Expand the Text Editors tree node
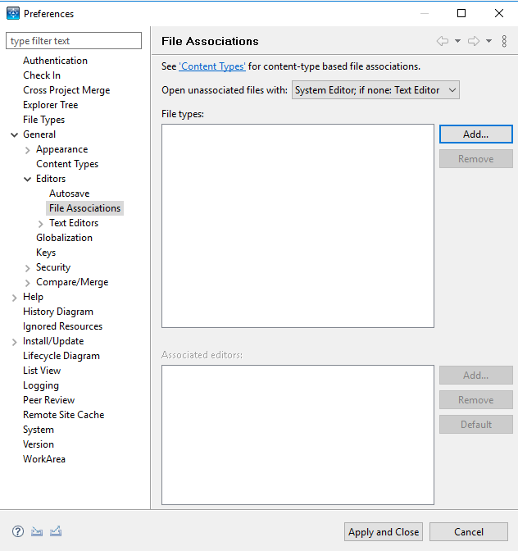This screenshot has height=551, width=518. click(x=41, y=224)
